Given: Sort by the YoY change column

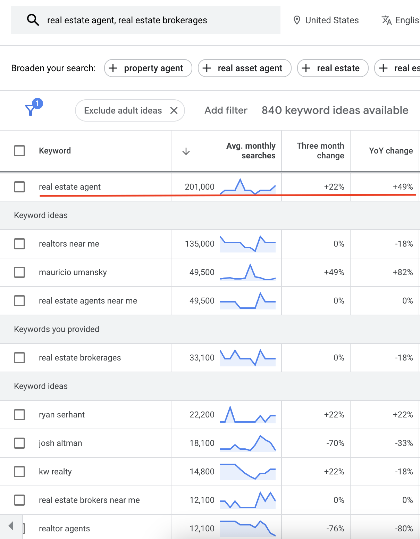Looking at the screenshot, I should tap(390, 151).
